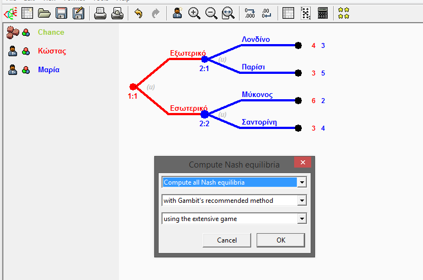Click the Παρίσι action label
Image resolution: width=423 pixels, height=280 pixels.
click(253, 67)
